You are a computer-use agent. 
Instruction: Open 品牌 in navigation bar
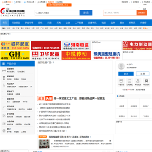(113, 23)
